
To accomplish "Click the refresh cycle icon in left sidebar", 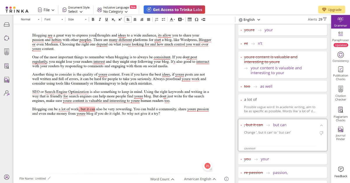I will click(x=7, y=38).
